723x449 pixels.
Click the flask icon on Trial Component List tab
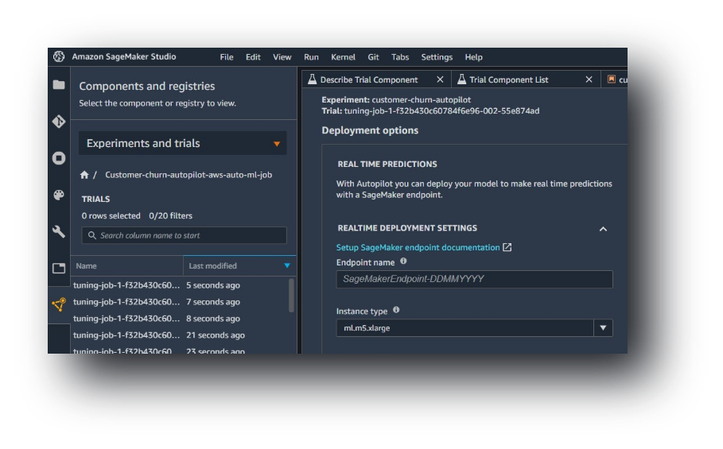click(x=461, y=79)
